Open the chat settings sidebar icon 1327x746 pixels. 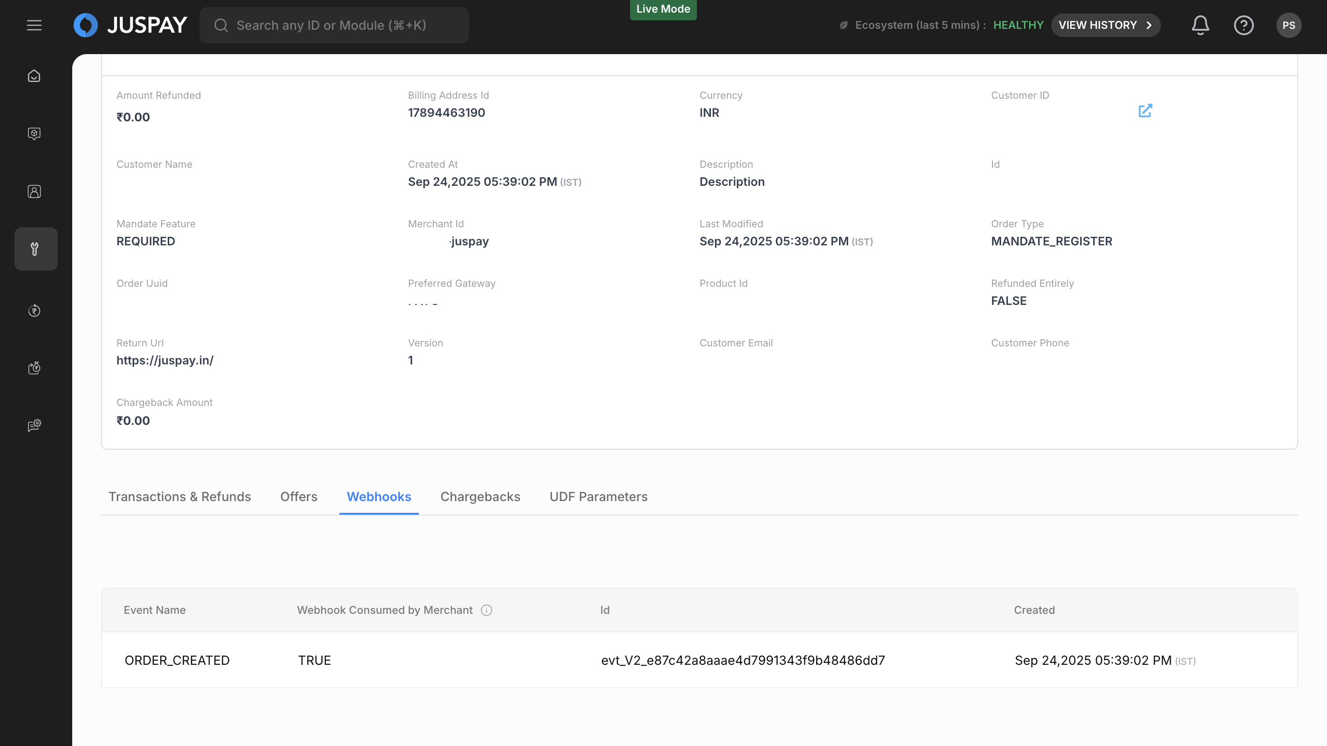34,425
